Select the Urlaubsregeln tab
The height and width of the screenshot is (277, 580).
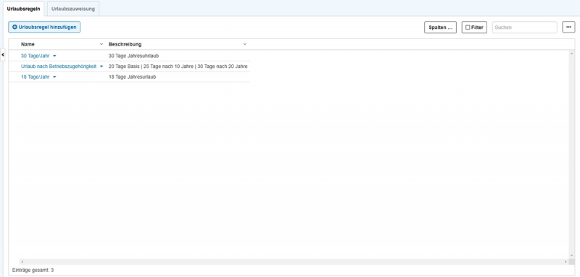(24, 9)
